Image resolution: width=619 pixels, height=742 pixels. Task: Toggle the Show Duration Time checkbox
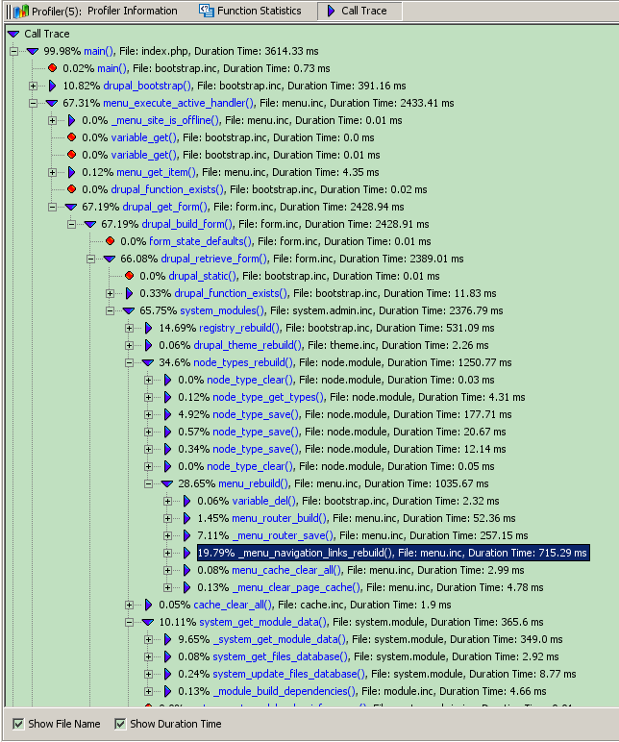pyautogui.click(x=120, y=724)
